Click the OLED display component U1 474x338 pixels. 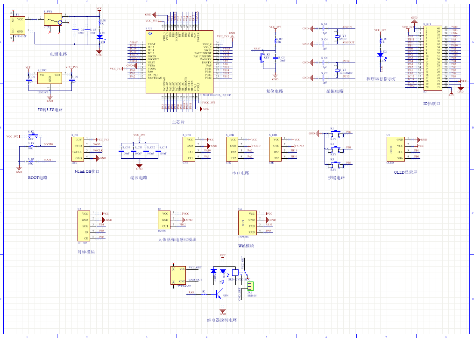pyautogui.click(x=396, y=149)
